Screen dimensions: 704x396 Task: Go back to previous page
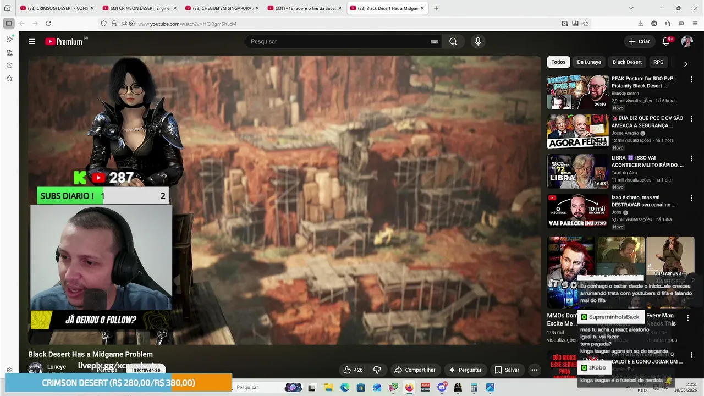pyautogui.click(x=22, y=24)
